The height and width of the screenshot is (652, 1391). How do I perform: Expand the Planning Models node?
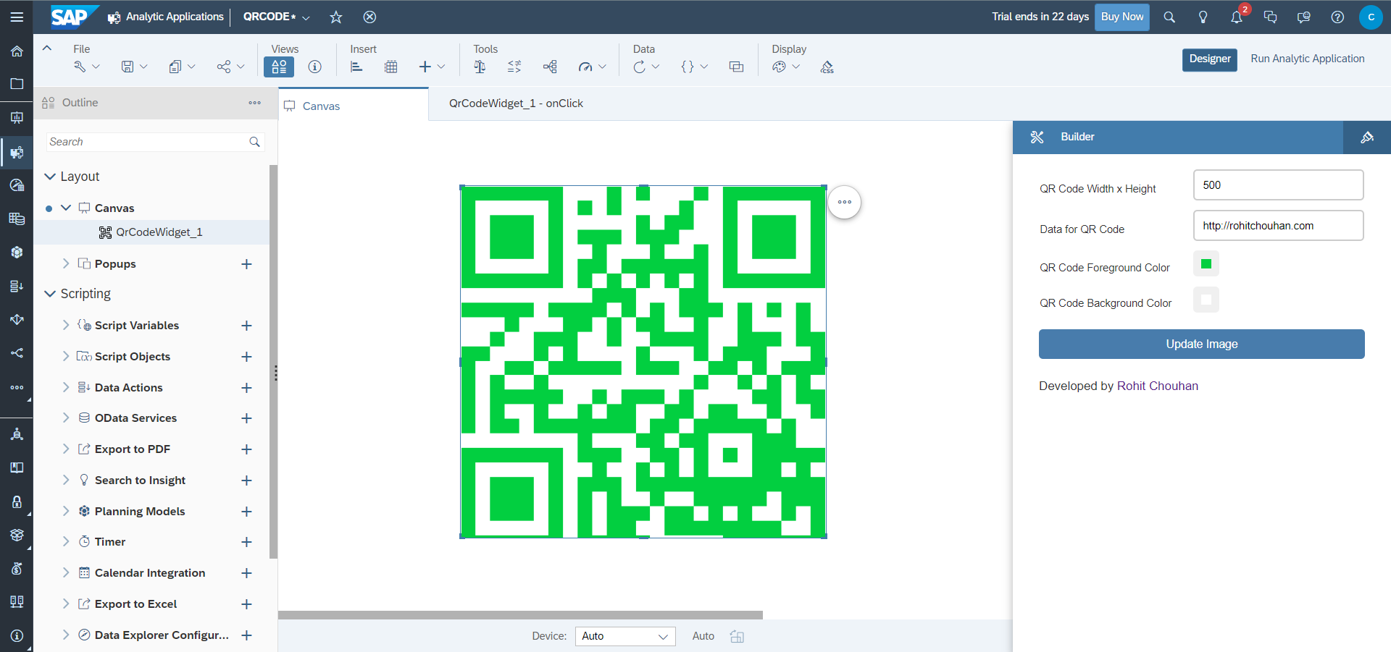[66, 511]
